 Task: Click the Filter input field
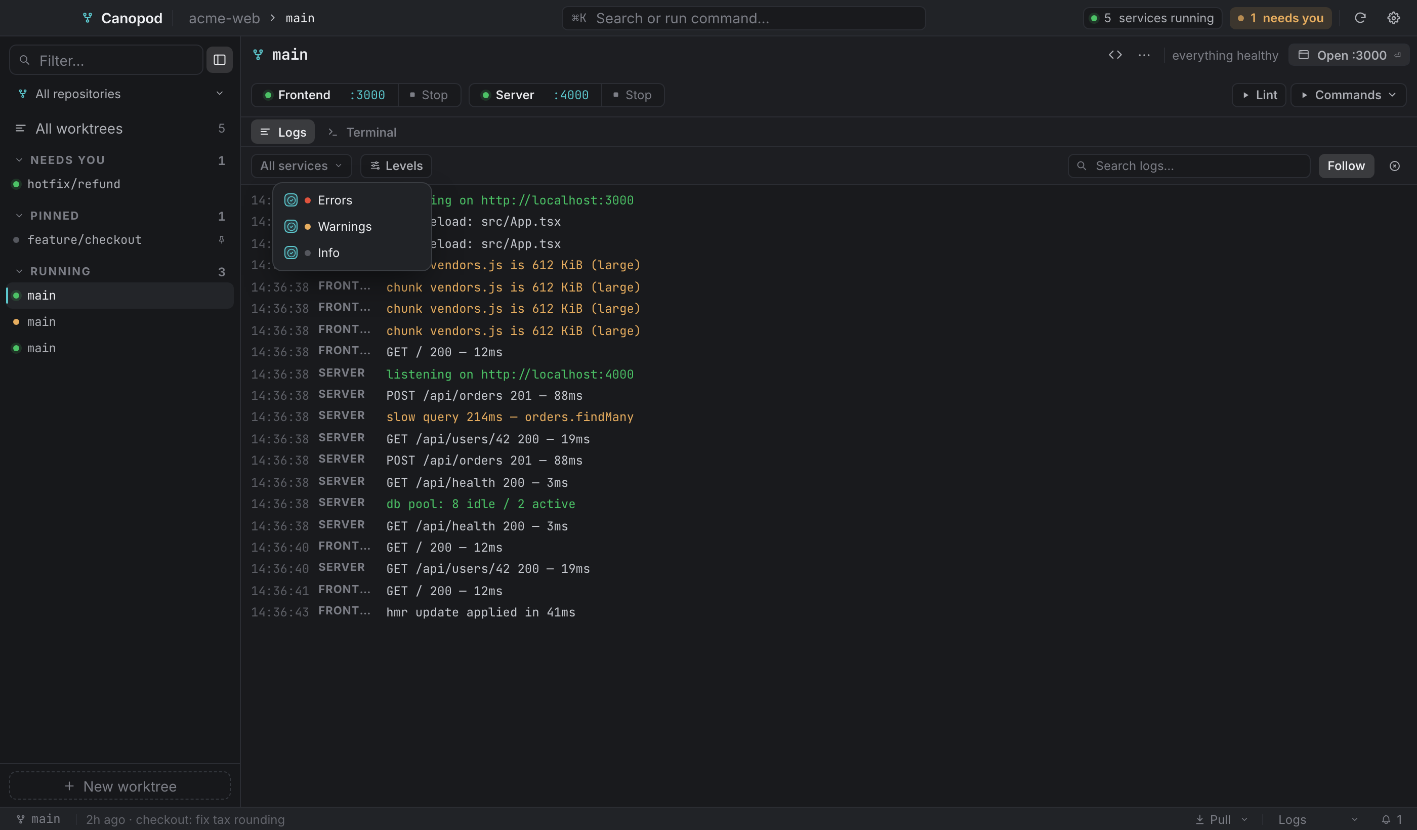[106, 60]
